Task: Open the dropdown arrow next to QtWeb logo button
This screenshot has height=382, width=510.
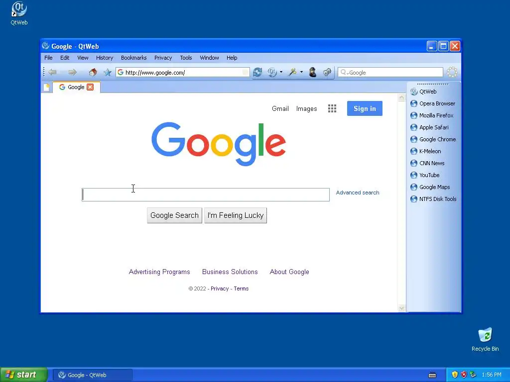Action: [x=281, y=72]
